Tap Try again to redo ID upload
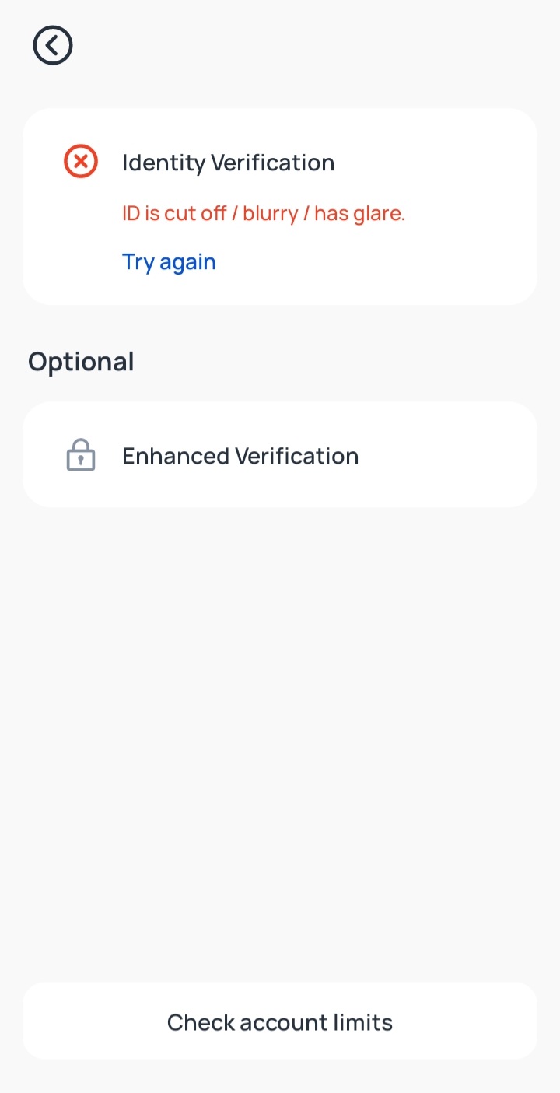The height and width of the screenshot is (1093, 560). tap(169, 262)
